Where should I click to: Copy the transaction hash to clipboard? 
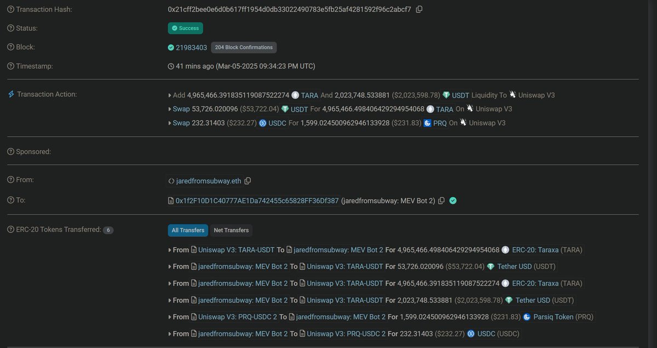pos(419,9)
